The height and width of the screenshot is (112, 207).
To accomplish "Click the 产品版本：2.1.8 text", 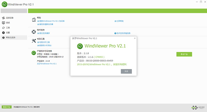I will click(43, 61).
